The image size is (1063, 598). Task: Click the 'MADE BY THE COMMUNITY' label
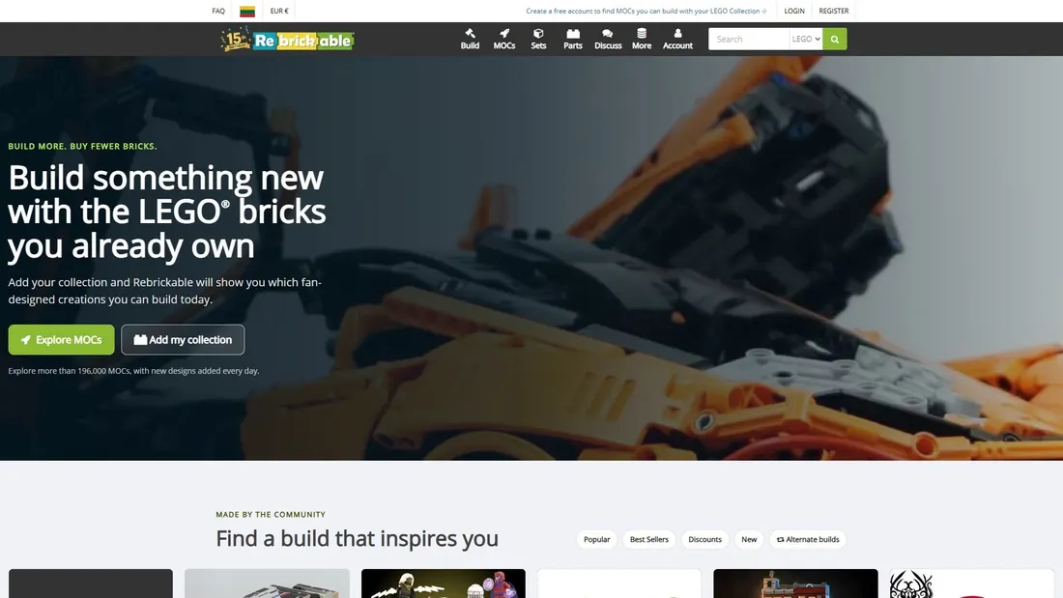pos(271,515)
